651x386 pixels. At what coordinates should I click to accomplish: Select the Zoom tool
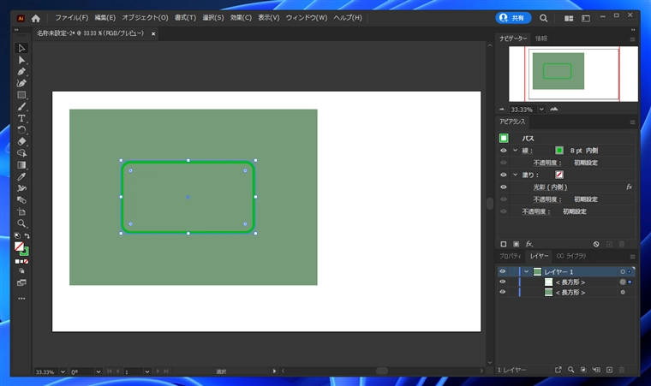pos(21,223)
